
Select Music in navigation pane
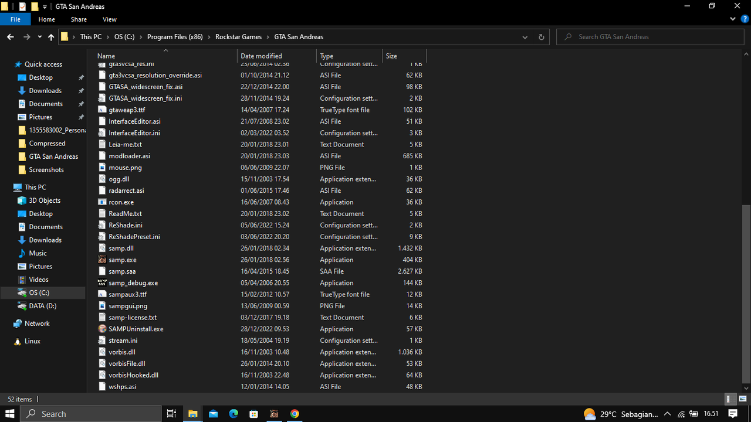[38, 253]
